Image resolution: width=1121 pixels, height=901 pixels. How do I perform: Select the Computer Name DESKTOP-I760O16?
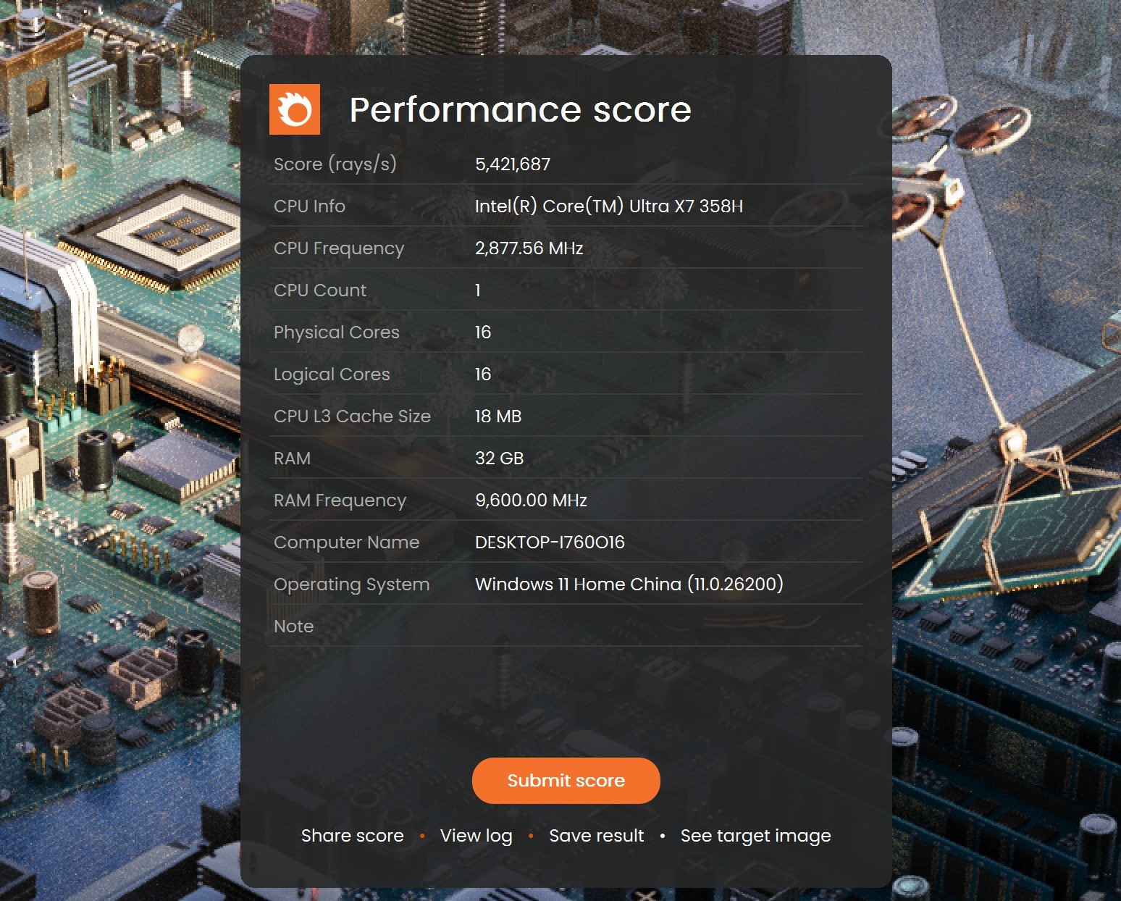point(550,542)
